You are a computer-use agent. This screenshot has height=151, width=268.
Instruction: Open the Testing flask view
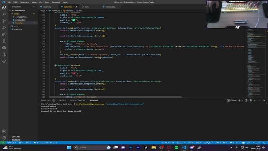(4, 41)
